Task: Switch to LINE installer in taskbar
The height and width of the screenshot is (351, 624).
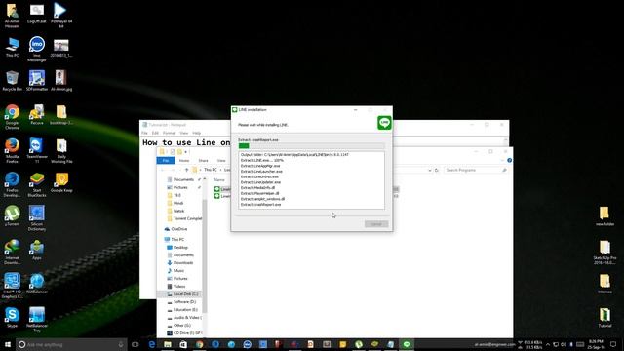Action: point(407,344)
